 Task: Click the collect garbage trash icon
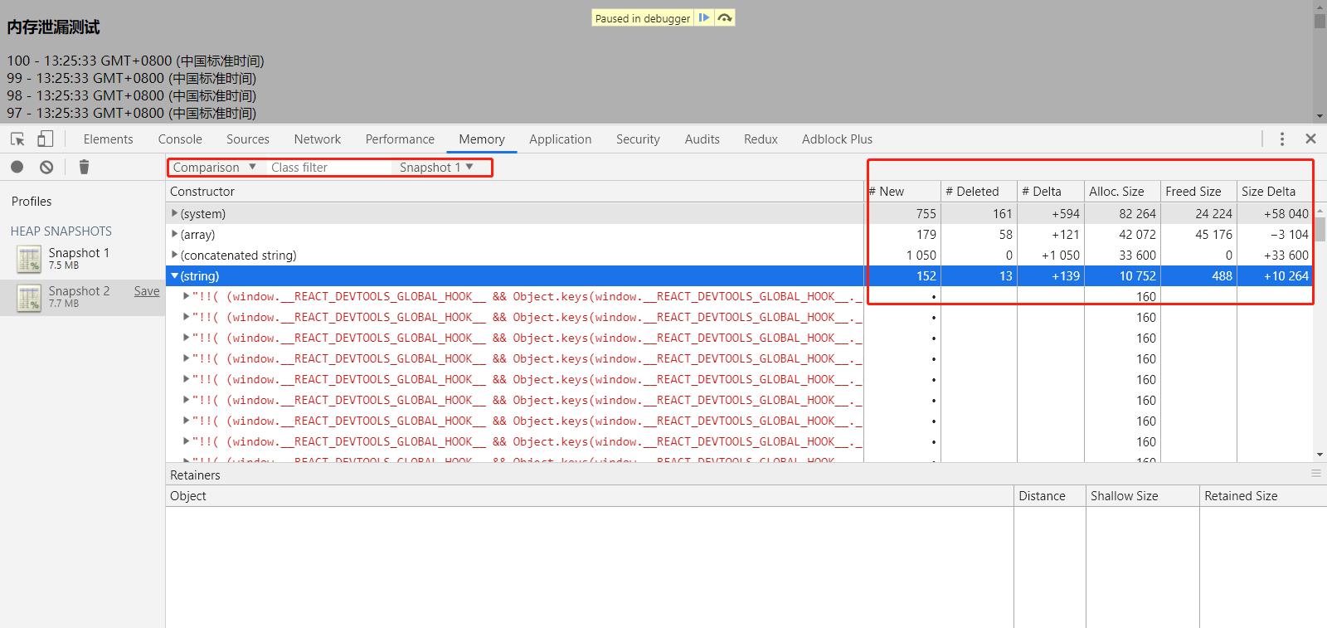[x=84, y=168]
